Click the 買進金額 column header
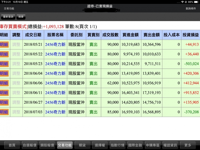200x150 pixels. (x=131, y=35)
